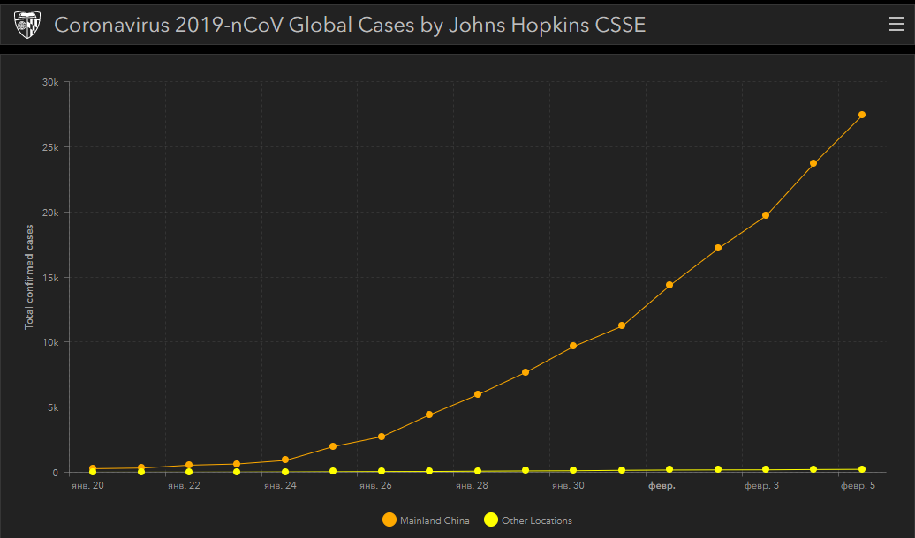Click the Johns Hopkins shield logo
The image size is (915, 538).
pyautogui.click(x=26, y=25)
